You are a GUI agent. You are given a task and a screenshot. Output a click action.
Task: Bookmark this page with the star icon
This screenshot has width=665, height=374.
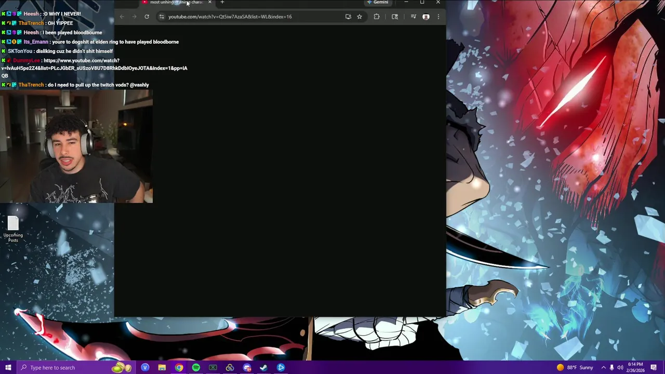pos(359,17)
